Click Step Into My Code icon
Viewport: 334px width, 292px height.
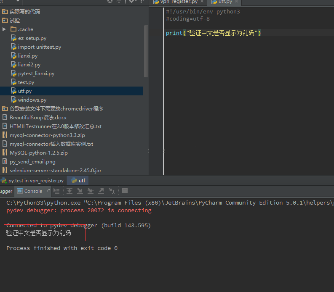tap(90, 191)
